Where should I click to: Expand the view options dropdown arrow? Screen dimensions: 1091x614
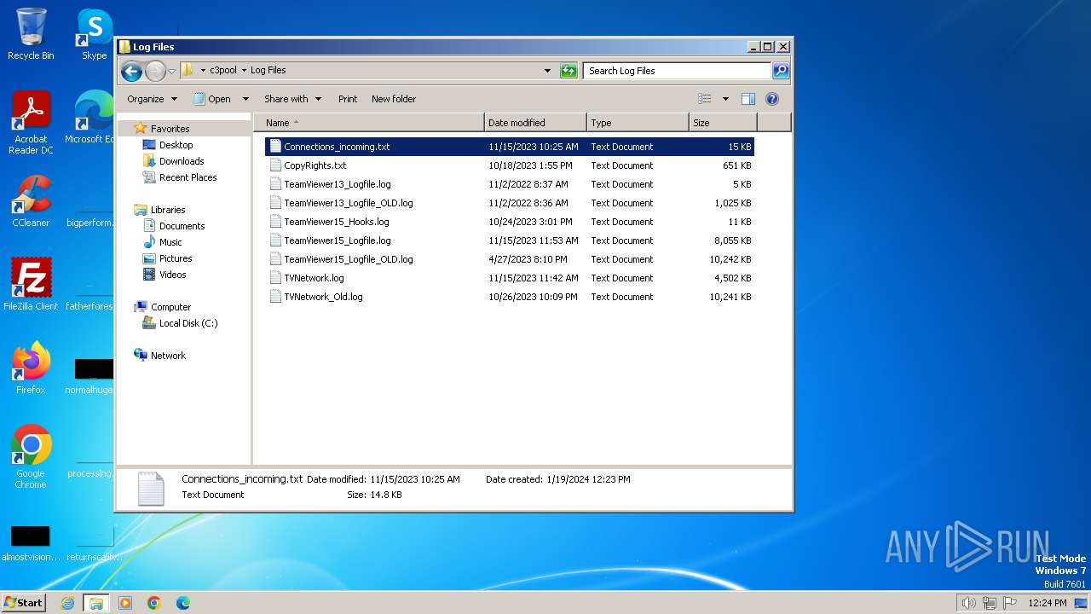pos(725,99)
